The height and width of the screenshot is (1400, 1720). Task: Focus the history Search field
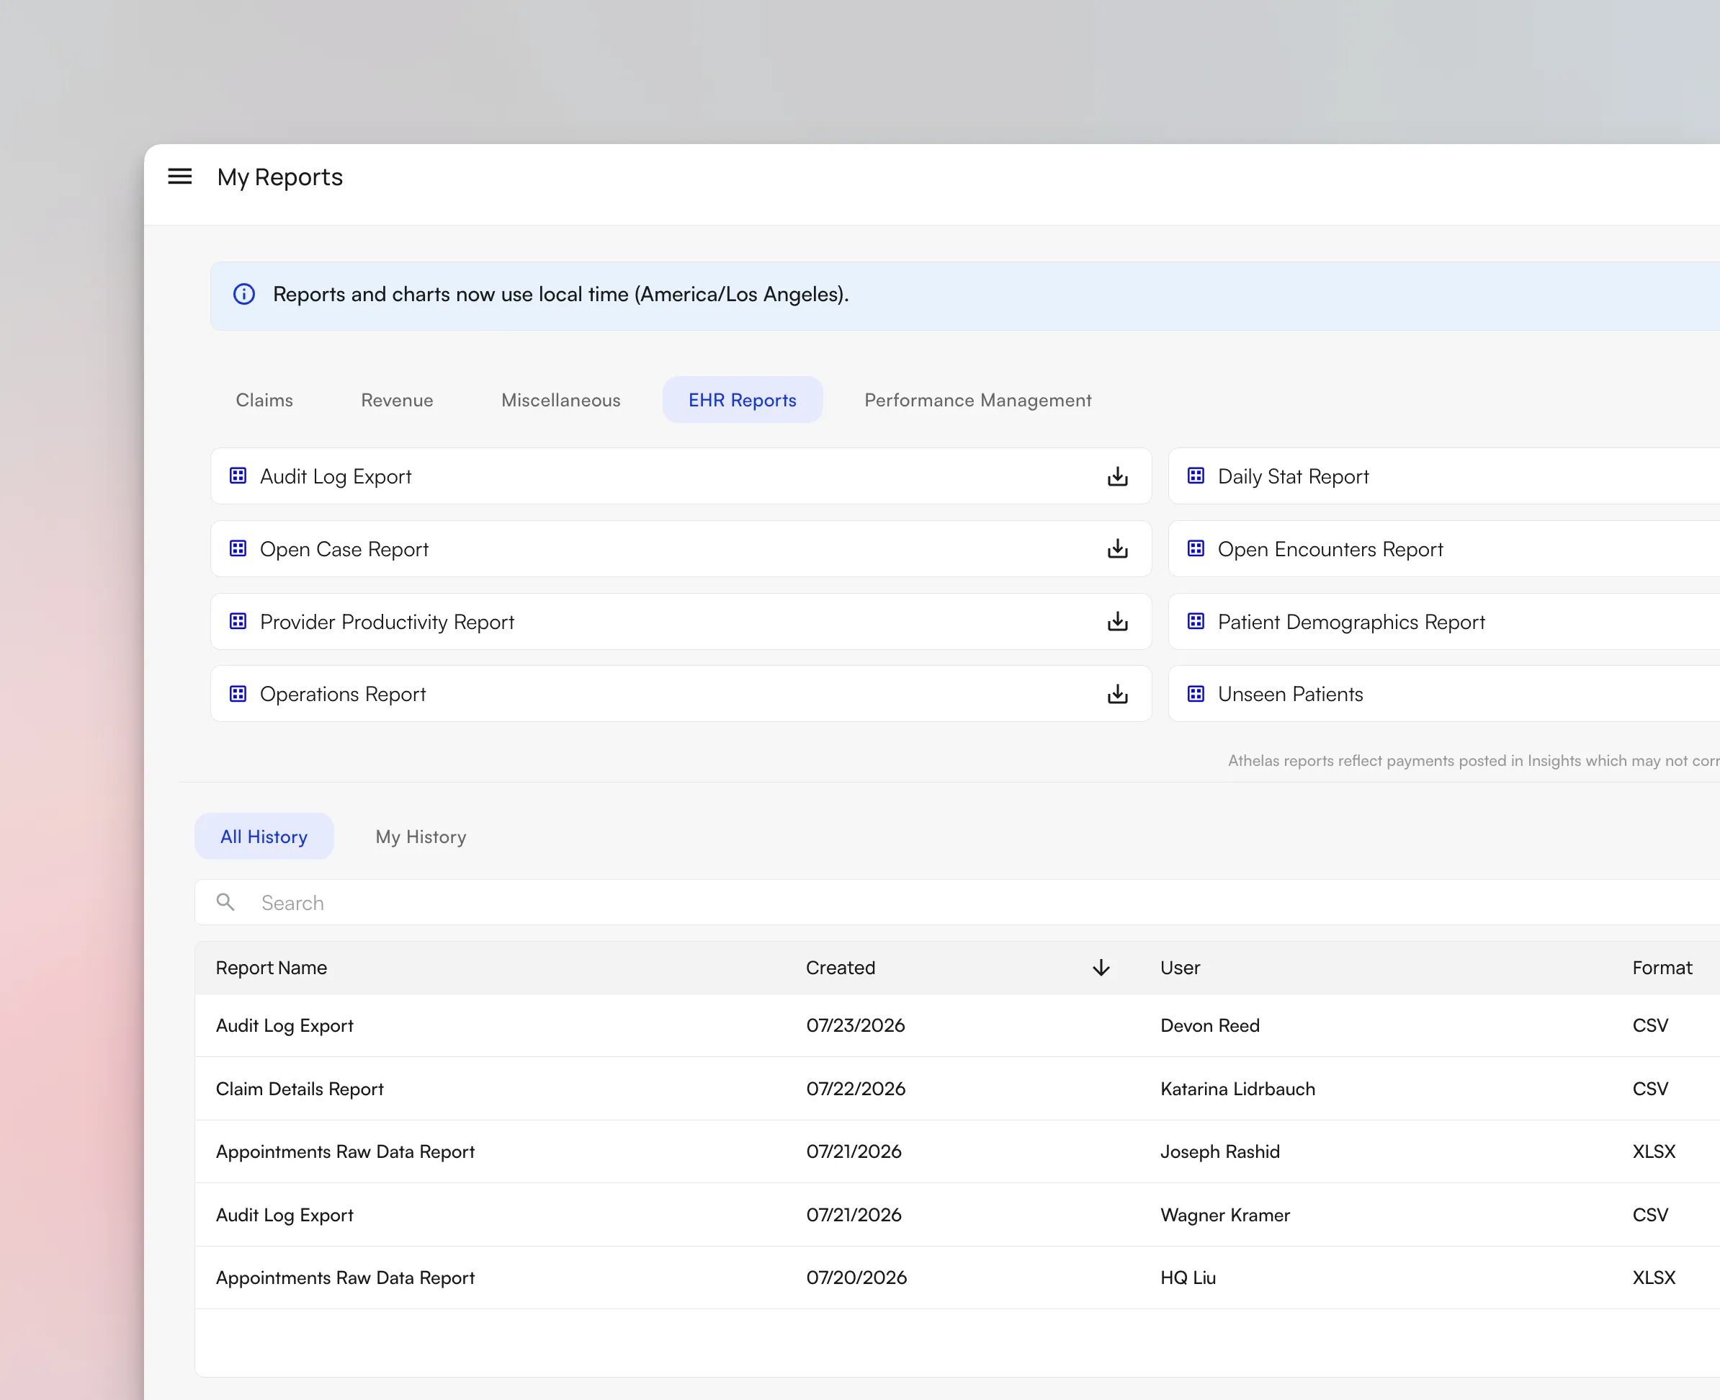tap(957, 902)
